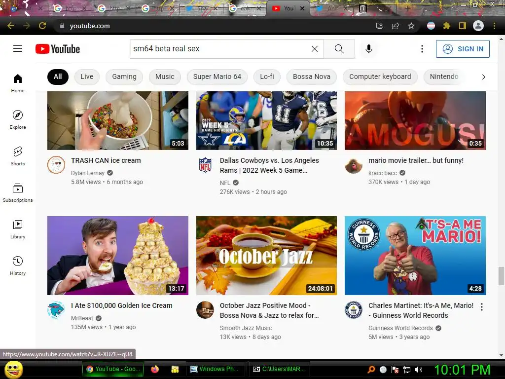Open Shorts in the sidebar

[18, 156]
